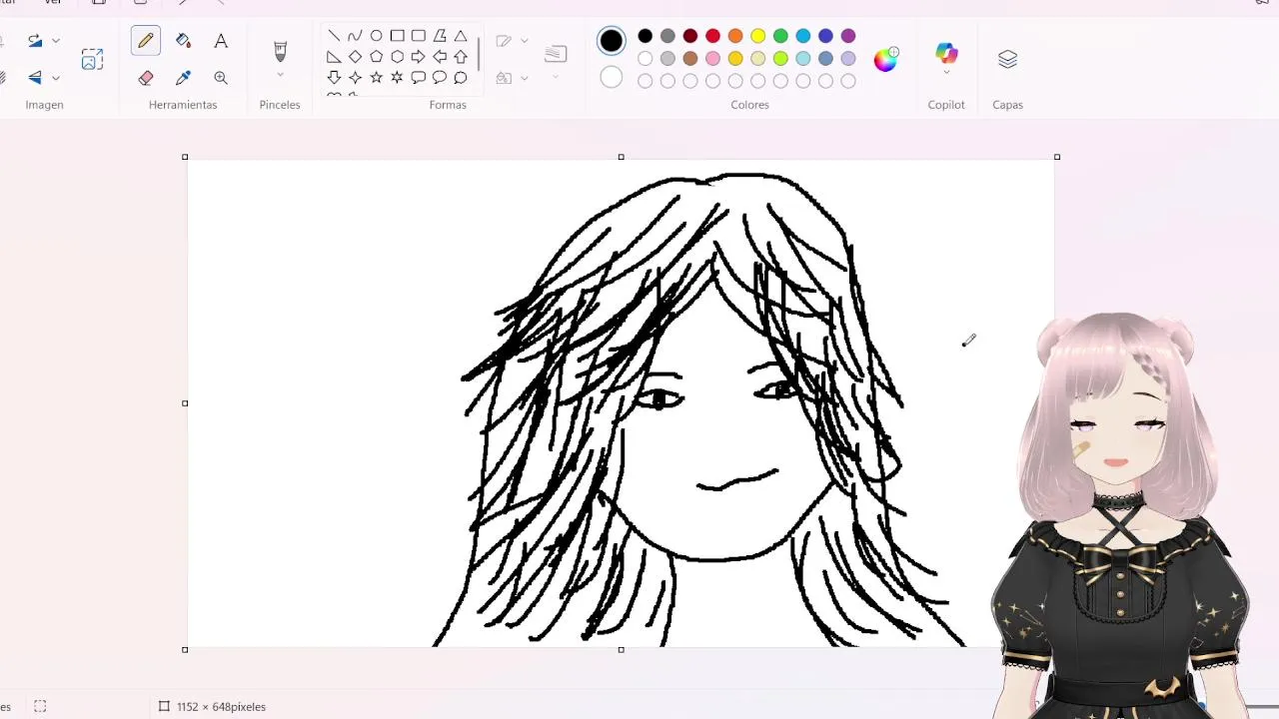The image size is (1279, 719).
Task: Open the Copilot button
Action: pos(946,53)
